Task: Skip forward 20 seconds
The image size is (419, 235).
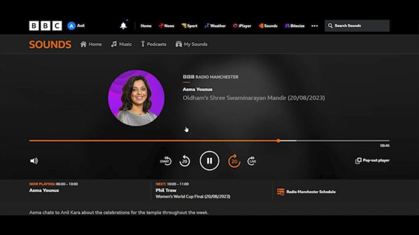Action: tap(234, 161)
